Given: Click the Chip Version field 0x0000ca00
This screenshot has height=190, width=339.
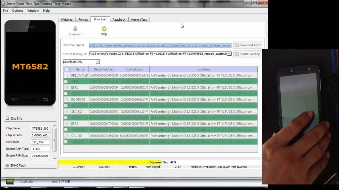Looking at the screenshot, I should 40,135.
